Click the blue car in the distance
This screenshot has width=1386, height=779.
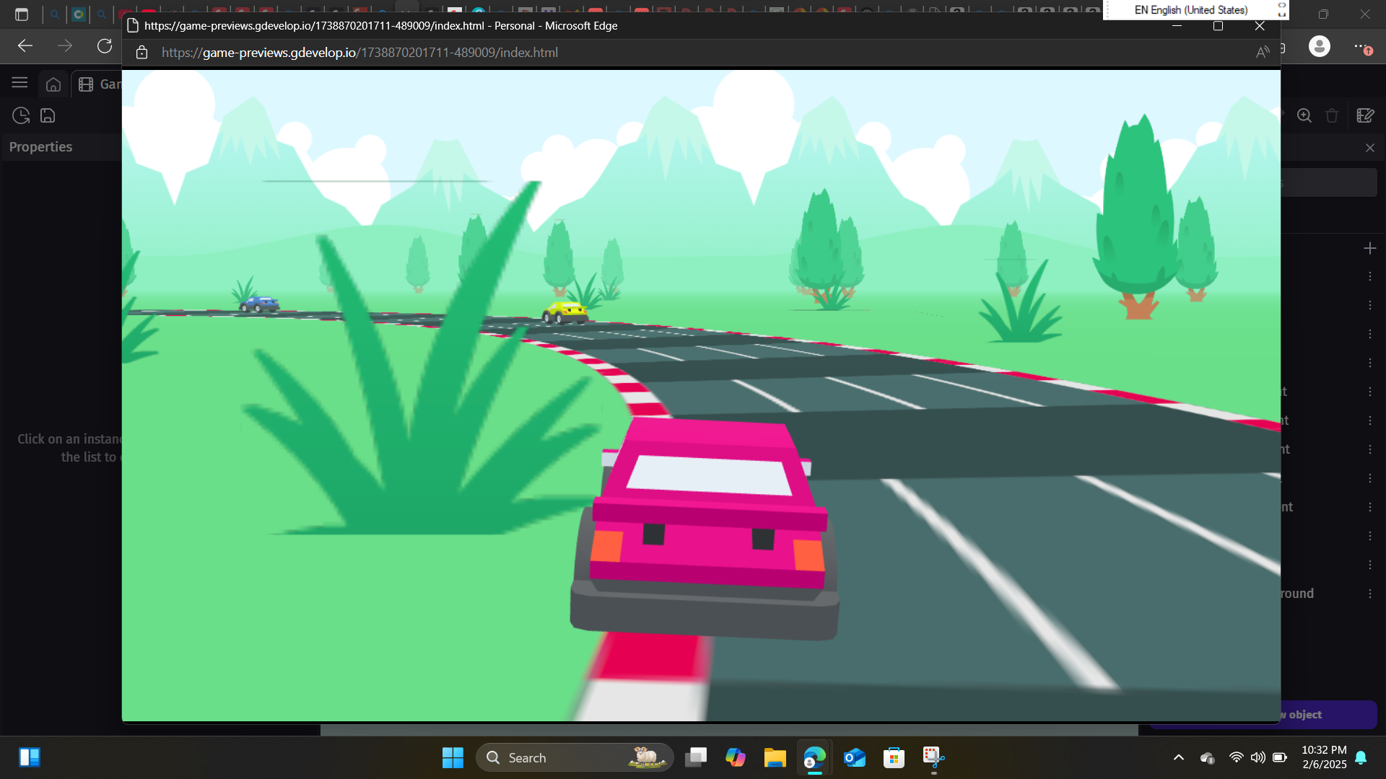point(259,304)
